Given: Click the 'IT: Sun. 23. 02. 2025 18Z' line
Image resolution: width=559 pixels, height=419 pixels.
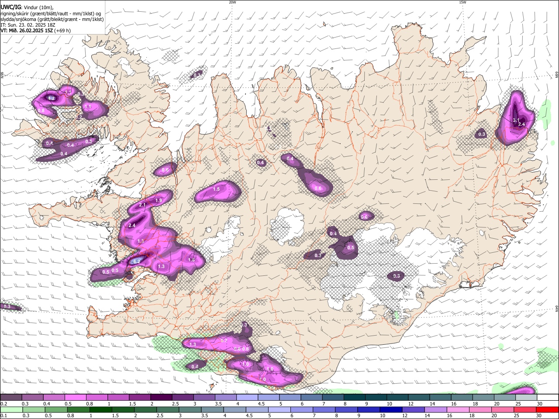Looking at the screenshot, I should point(28,25).
